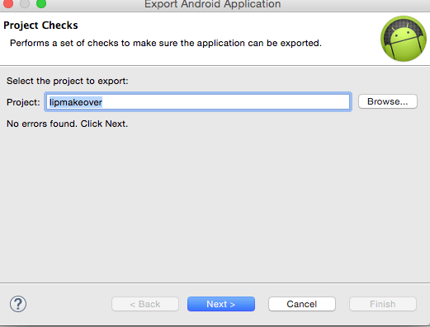Click the highlighted lipmakeover text
Viewport: 430px width, 327px height.
pyautogui.click(x=76, y=102)
